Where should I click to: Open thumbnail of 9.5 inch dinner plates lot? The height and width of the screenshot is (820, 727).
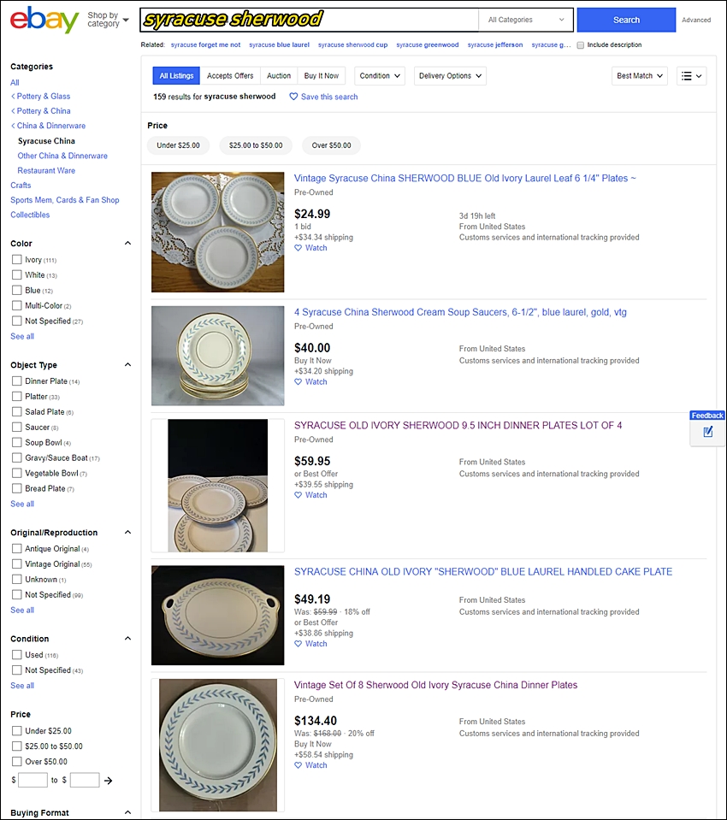pos(217,486)
